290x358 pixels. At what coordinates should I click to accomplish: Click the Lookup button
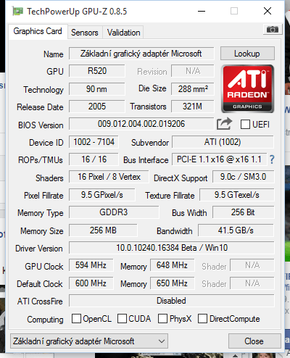click(x=247, y=54)
